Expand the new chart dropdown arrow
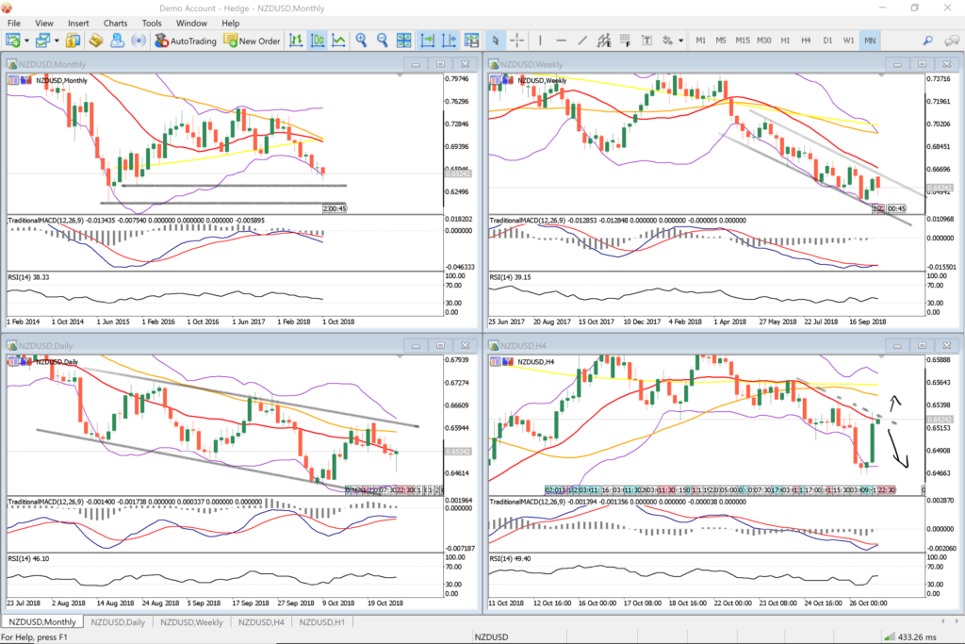Screen dimensions: 965x644 point(27,41)
